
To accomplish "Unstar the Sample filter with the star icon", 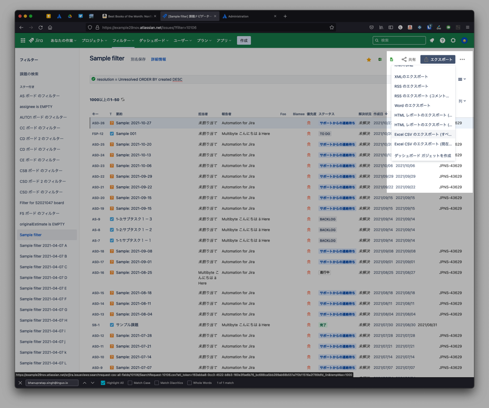I will [369, 59].
